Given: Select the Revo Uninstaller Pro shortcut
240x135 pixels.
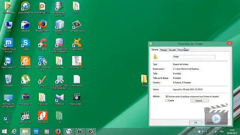Looking at the screenshot, I should [42, 63].
